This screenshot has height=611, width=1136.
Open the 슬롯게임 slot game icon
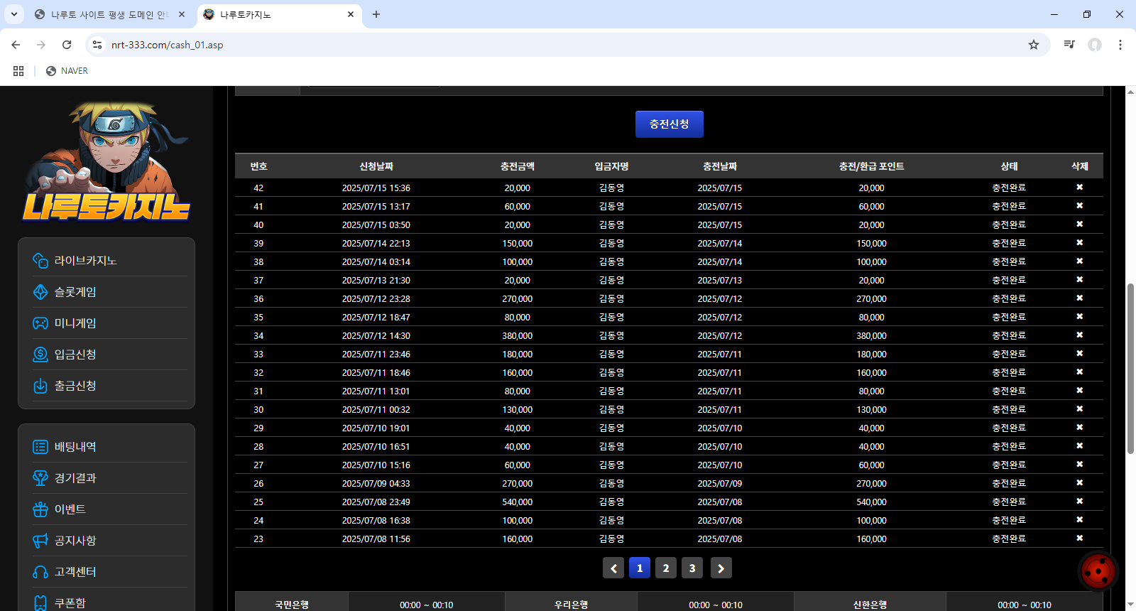pos(40,292)
